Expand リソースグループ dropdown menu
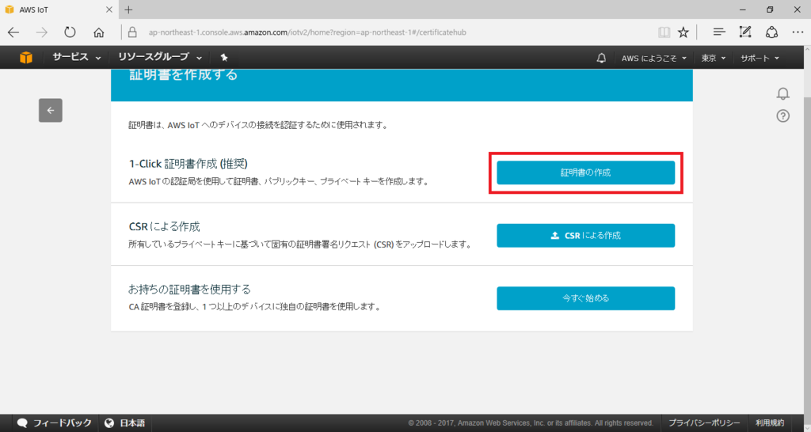The height and width of the screenshot is (432, 811). coord(160,57)
